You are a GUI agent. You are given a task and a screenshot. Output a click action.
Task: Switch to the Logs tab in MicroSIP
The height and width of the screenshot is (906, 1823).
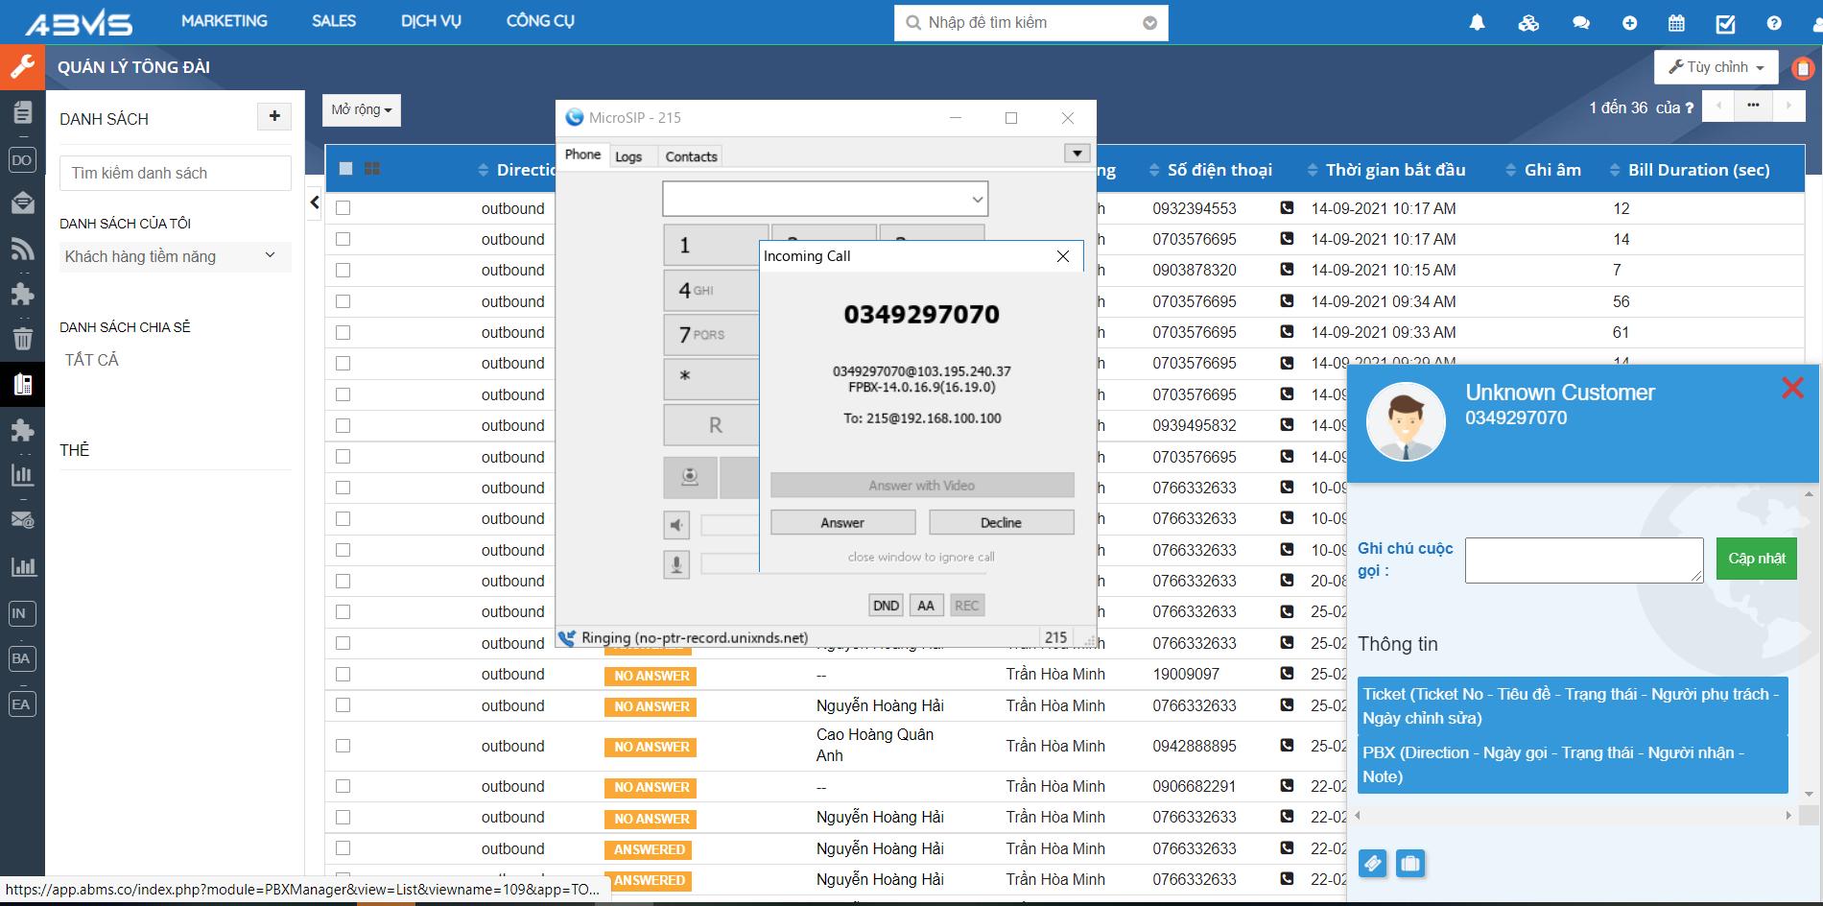(x=628, y=156)
